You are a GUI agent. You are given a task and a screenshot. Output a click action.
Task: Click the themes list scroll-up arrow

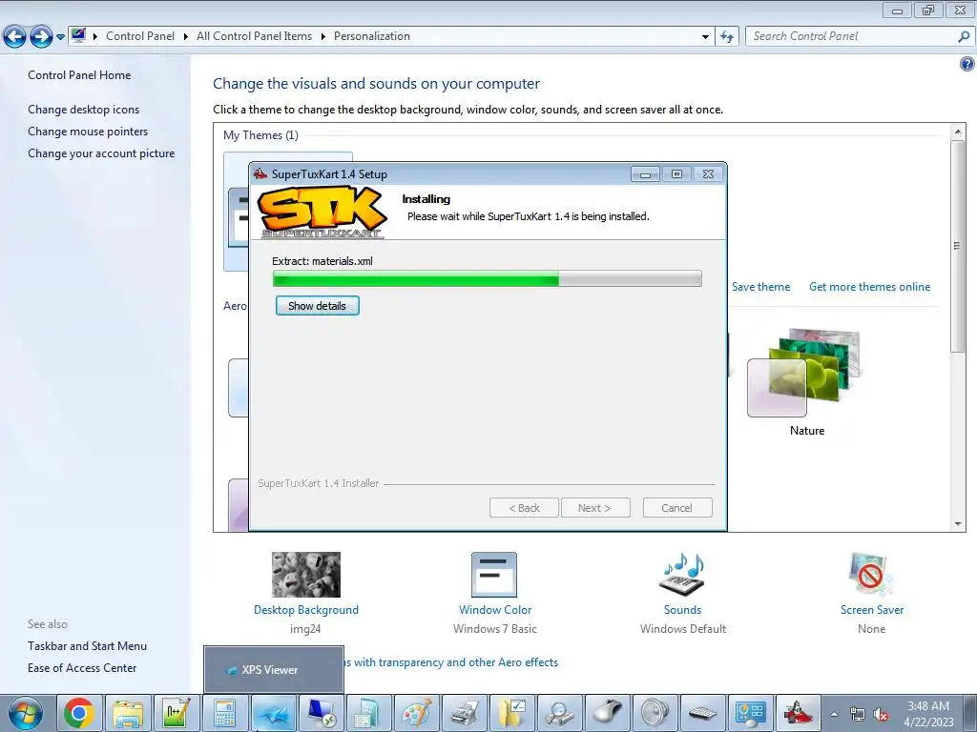[958, 132]
